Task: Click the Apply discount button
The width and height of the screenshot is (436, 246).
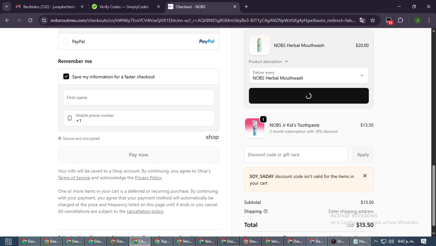Action: (x=363, y=155)
